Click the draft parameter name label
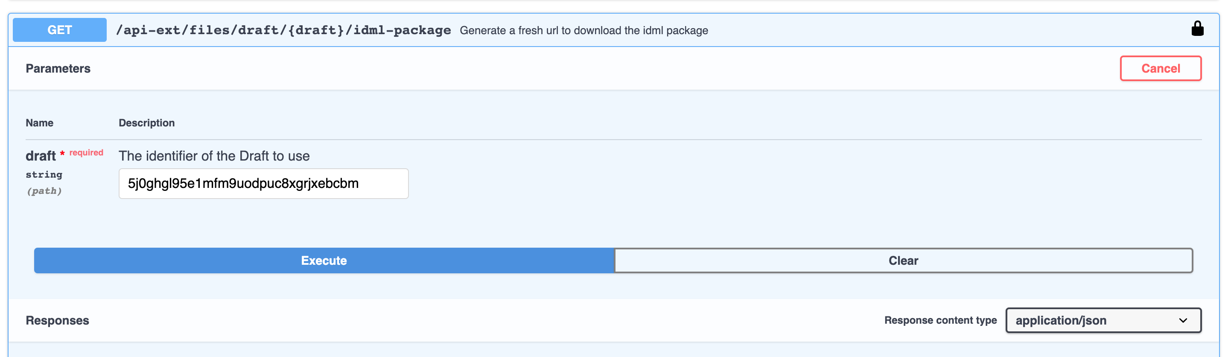The height and width of the screenshot is (357, 1231). 41,156
